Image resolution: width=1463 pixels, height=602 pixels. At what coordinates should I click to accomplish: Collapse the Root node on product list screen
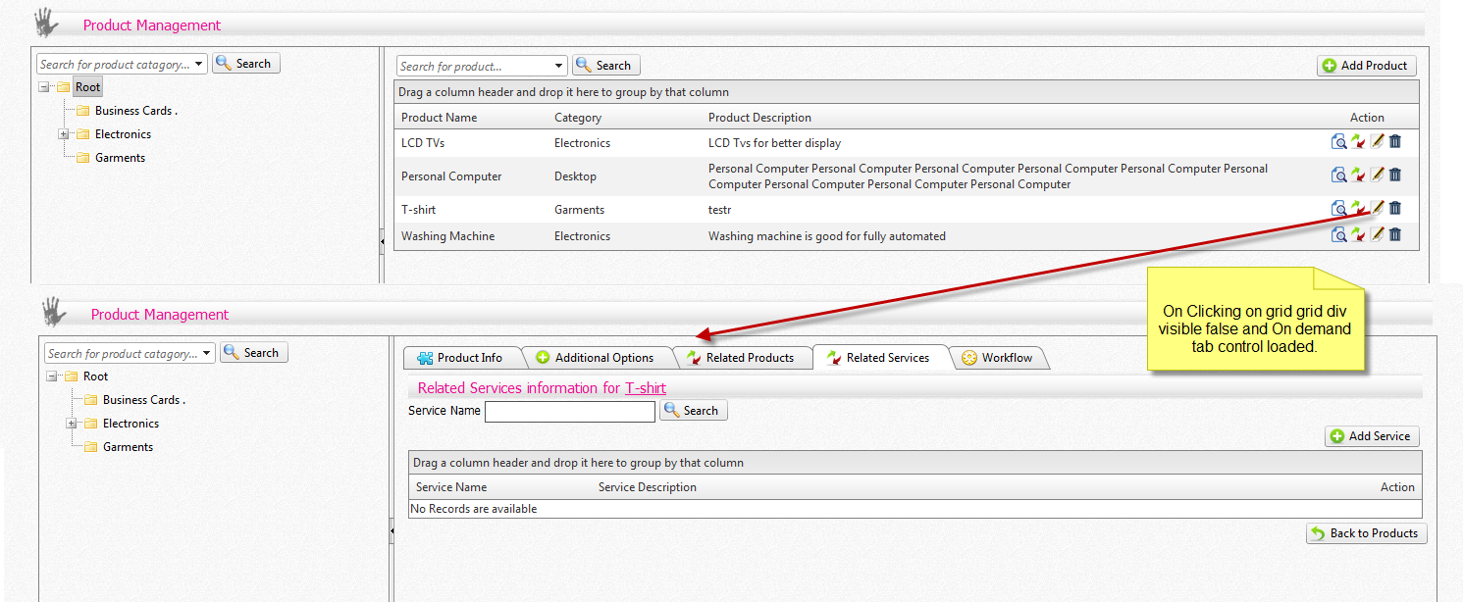(44, 87)
